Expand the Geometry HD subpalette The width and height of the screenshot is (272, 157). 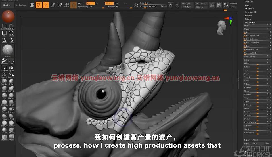(x=250, y=12)
